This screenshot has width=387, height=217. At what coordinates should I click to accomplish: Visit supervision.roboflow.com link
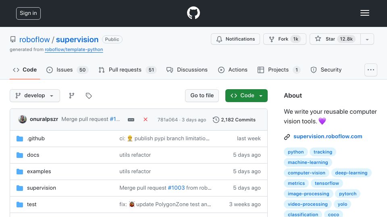click(x=328, y=136)
